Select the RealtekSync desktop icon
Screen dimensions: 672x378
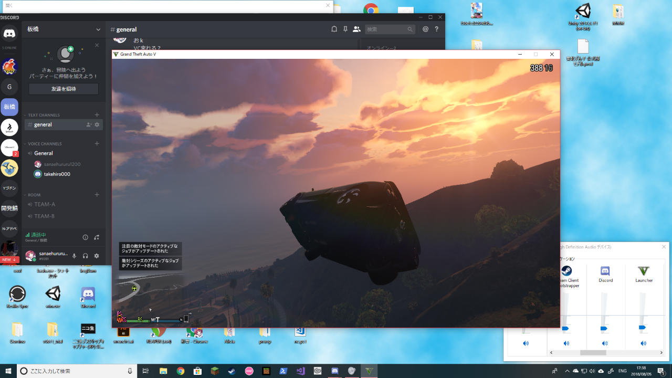click(x=17, y=297)
